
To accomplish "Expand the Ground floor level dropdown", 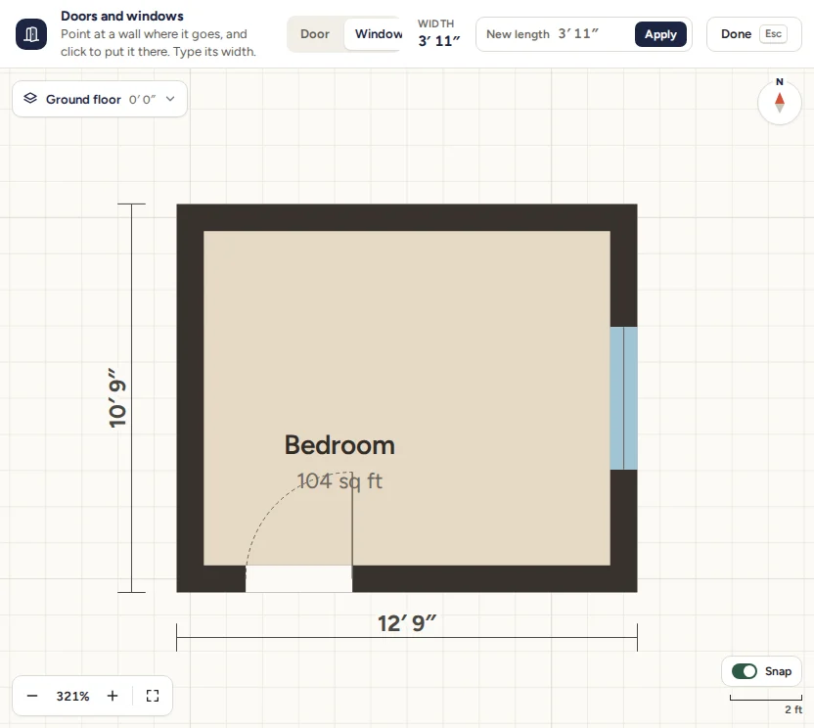I will click(x=100, y=99).
